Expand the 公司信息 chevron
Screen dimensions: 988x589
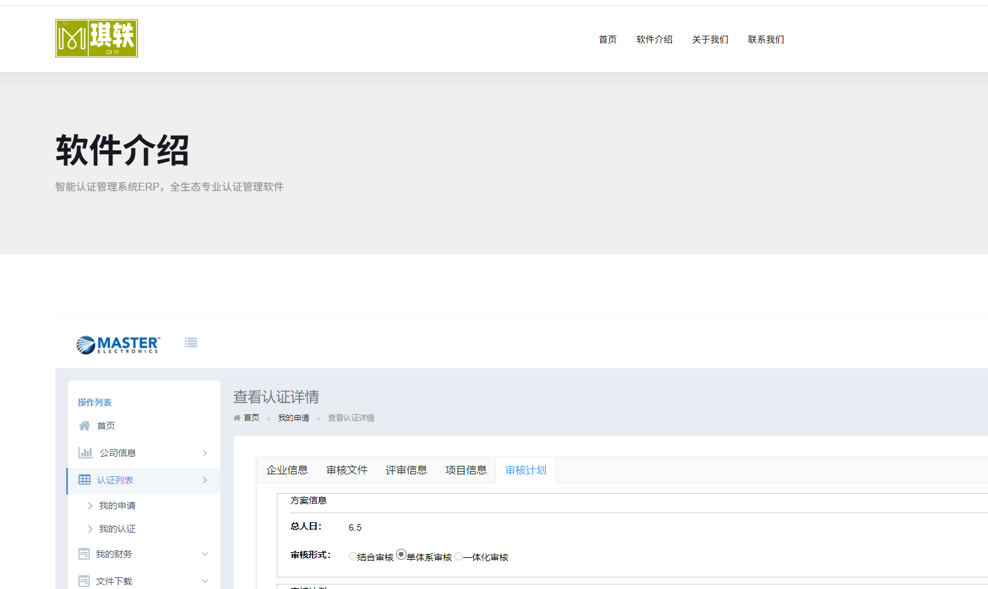[x=205, y=453]
